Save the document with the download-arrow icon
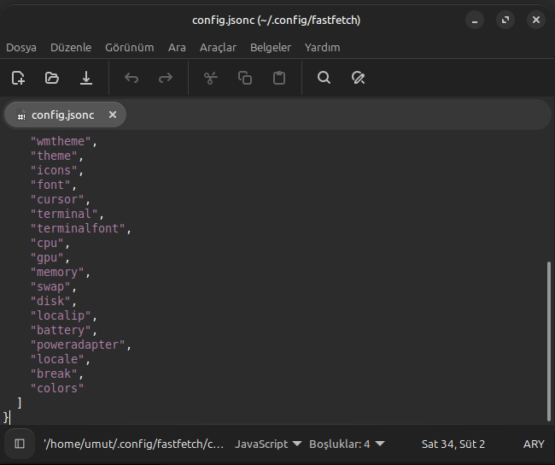The width and height of the screenshot is (555, 465). (x=86, y=78)
